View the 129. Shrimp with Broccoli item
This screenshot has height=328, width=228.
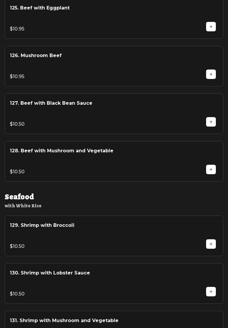tap(42, 225)
